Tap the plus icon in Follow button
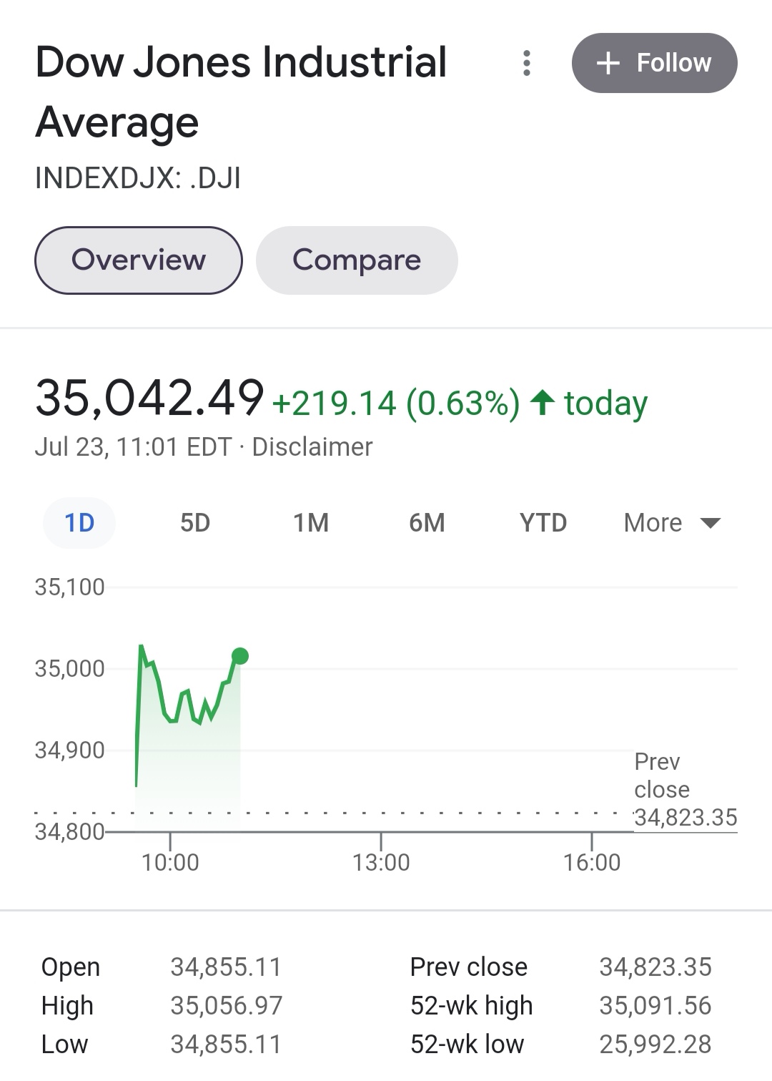The height and width of the screenshot is (1081, 772). point(608,63)
